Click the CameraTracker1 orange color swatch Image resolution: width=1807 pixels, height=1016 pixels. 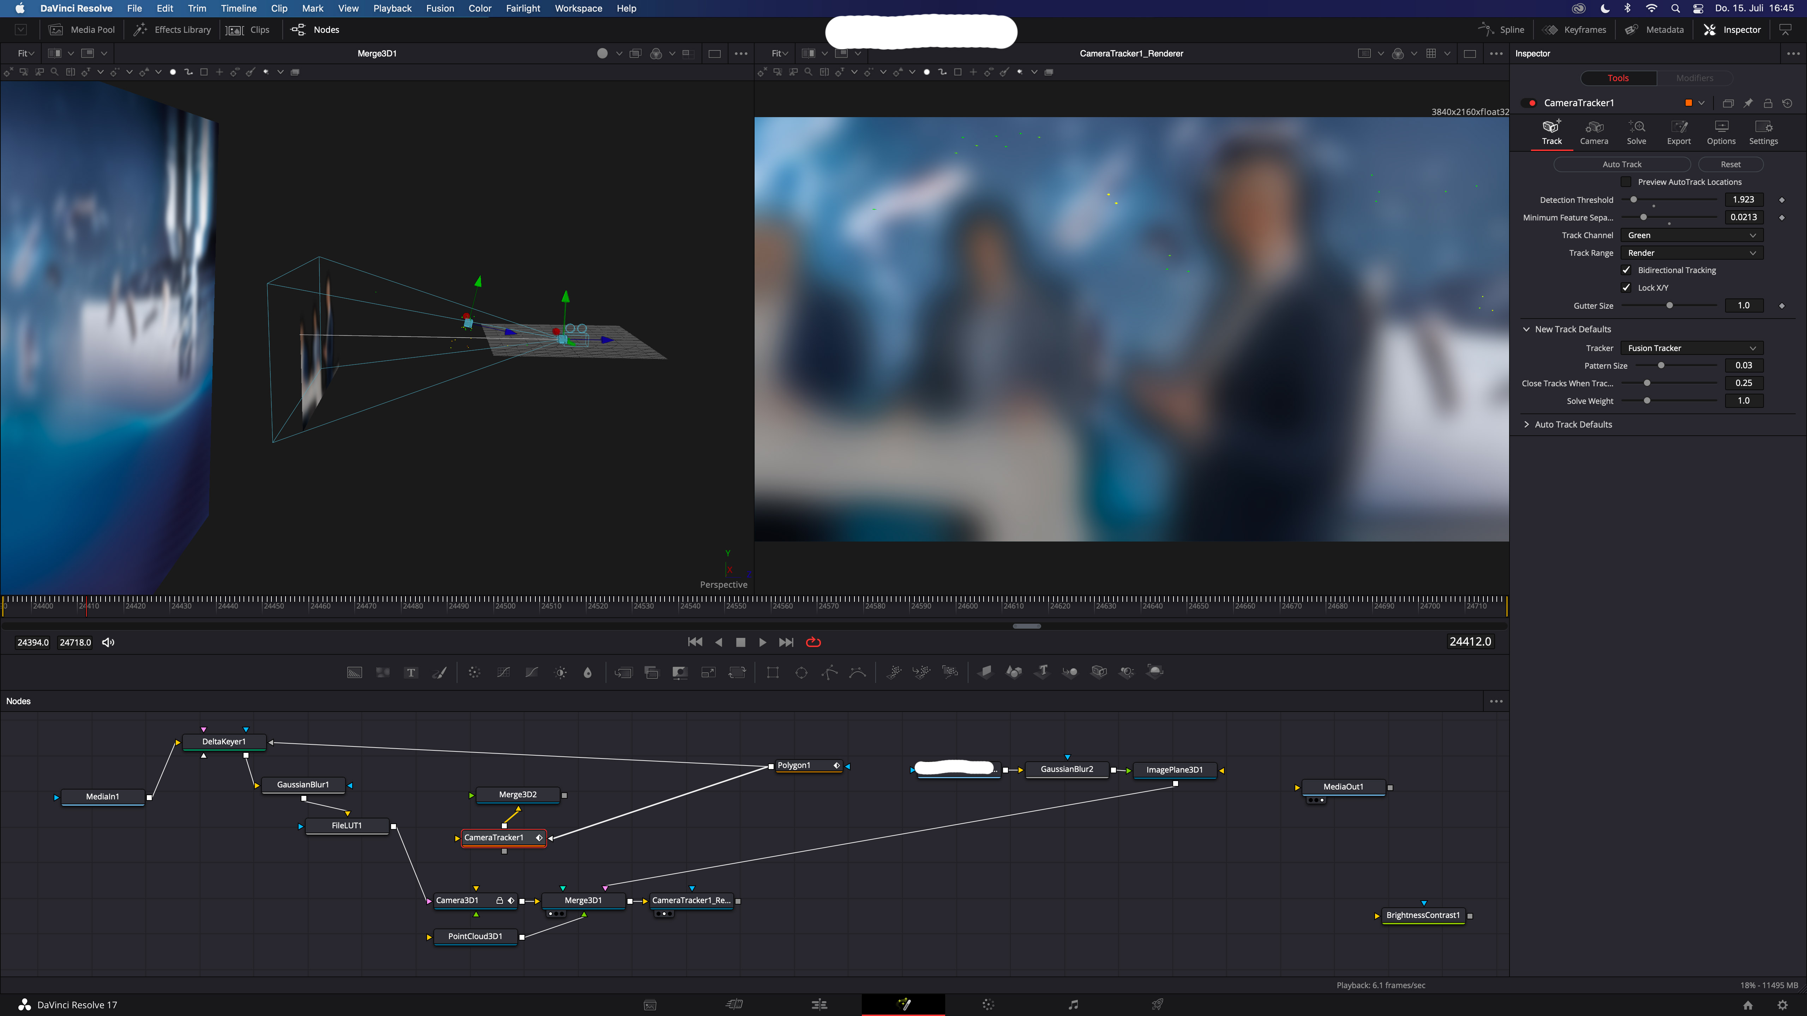point(1688,103)
